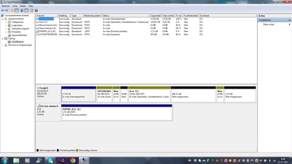Select the PSPPRO_X3.2 (E:) CDFS disc block

(x=116, y=112)
